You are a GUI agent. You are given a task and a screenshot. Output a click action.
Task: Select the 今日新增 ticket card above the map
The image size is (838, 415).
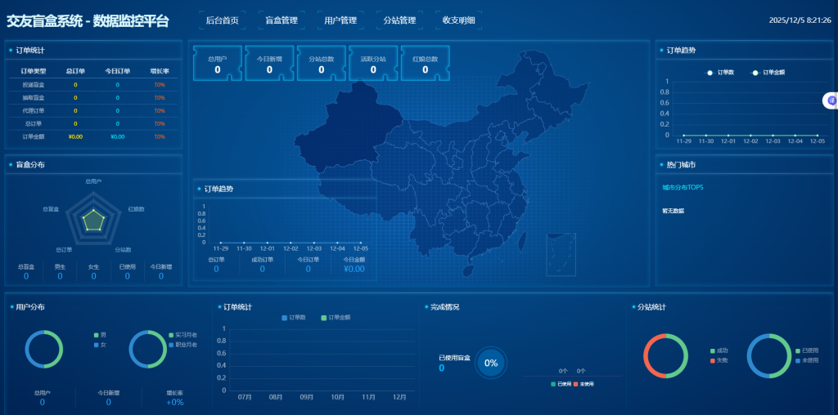(269, 64)
